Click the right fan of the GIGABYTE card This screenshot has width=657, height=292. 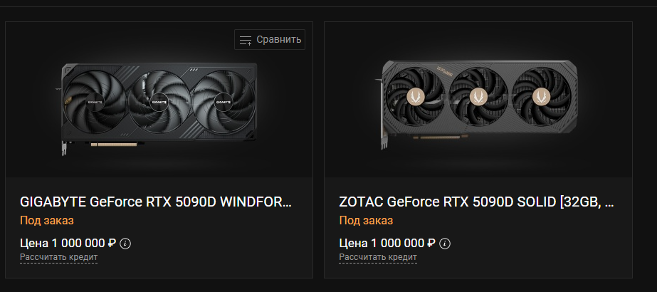221,102
